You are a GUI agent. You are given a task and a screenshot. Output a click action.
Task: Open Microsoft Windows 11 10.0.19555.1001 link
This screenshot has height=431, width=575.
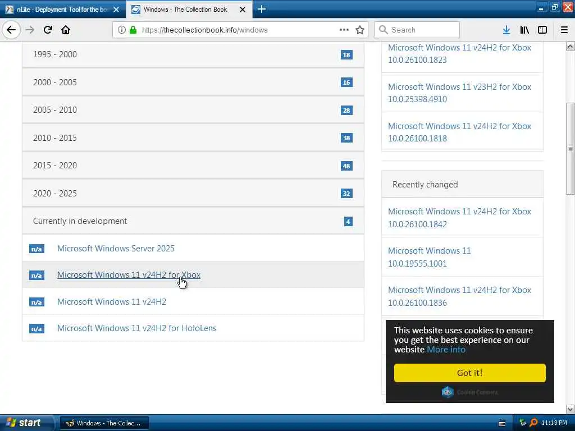click(429, 257)
